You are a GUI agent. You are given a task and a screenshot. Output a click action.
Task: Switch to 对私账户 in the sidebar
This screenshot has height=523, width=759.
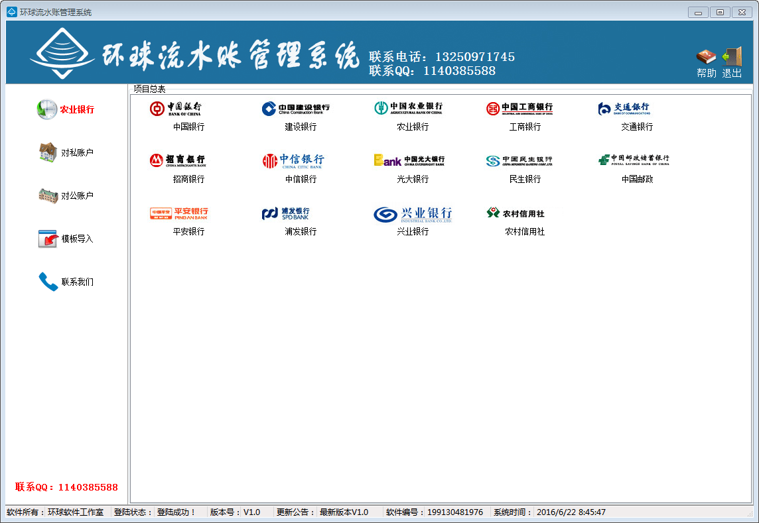(66, 152)
